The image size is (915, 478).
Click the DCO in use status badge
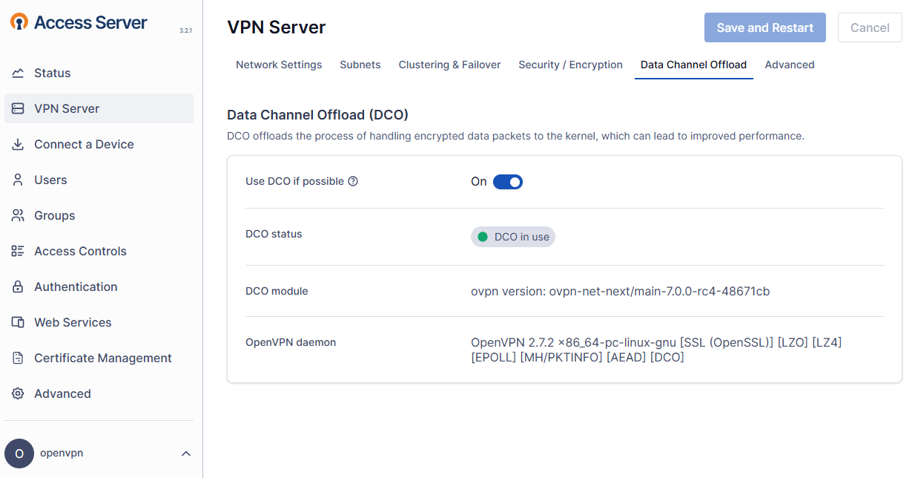[x=513, y=237]
